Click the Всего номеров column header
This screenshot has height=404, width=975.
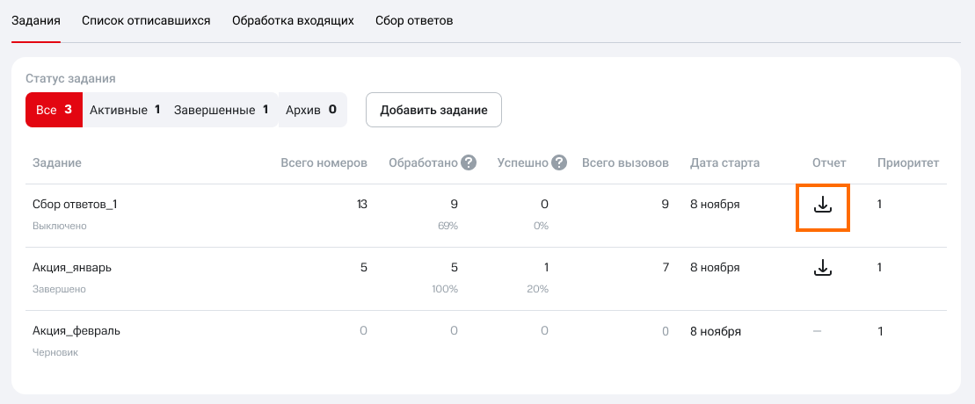[x=324, y=162]
